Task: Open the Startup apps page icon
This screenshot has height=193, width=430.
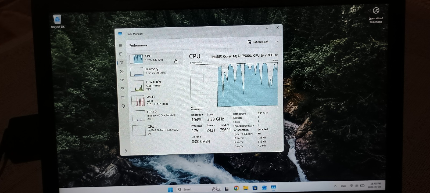Action: [122, 80]
